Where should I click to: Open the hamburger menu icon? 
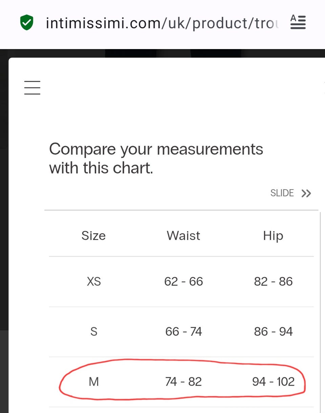[x=32, y=88]
